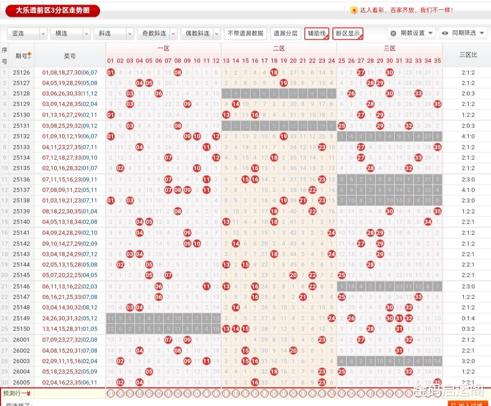
Task: Select prediction row ball 18
Action: pos(274,393)
